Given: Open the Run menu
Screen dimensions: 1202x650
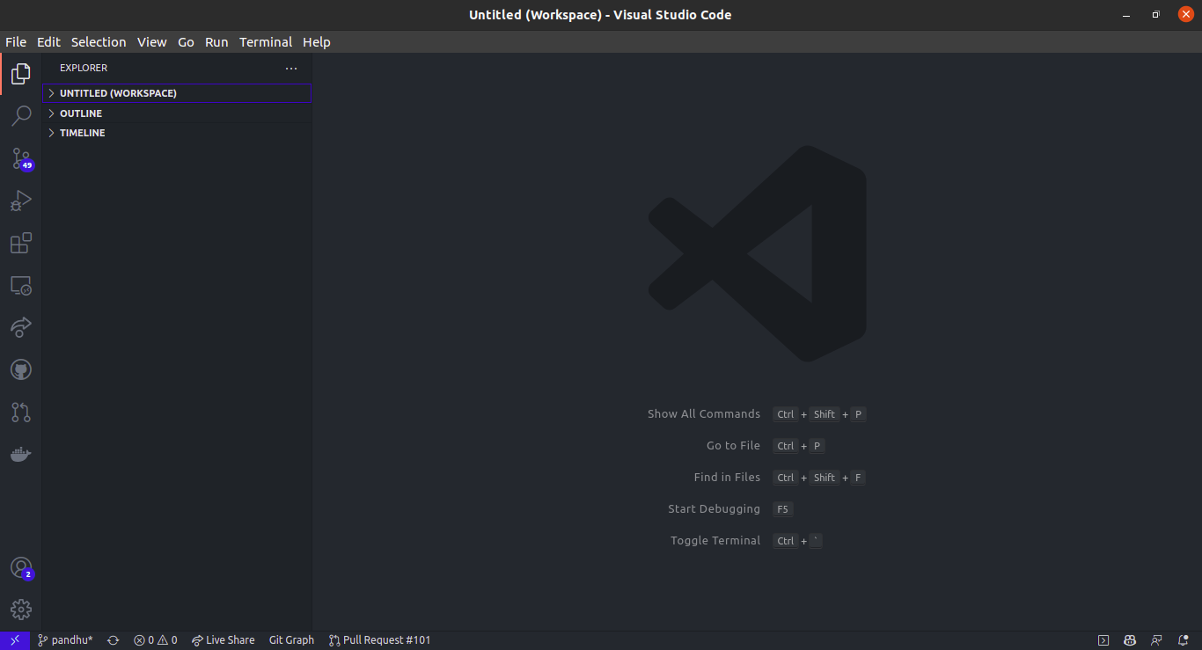Looking at the screenshot, I should pos(216,42).
